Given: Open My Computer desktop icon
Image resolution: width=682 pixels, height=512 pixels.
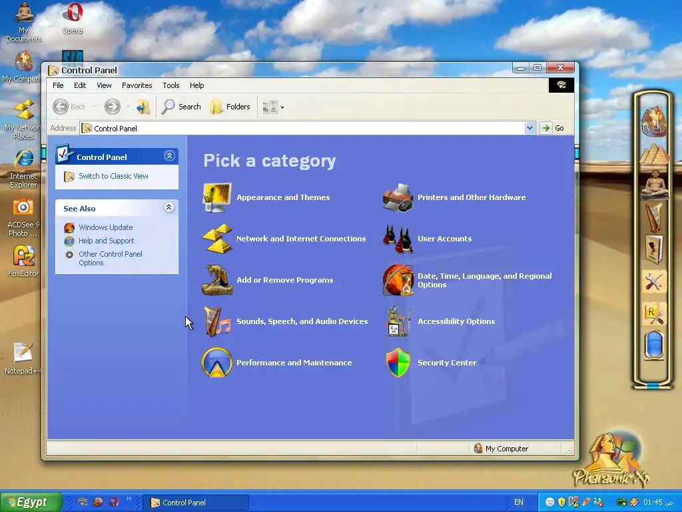Looking at the screenshot, I should pyautogui.click(x=22, y=67).
